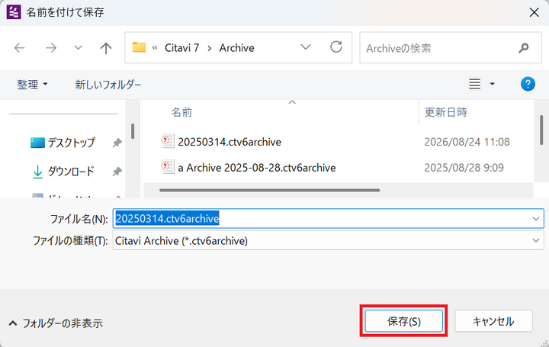Go up one folder level
Screen dimensions: 549x347
[106, 48]
